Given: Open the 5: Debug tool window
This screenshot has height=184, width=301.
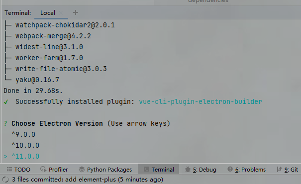Looking at the screenshot, I should (x=201, y=170).
